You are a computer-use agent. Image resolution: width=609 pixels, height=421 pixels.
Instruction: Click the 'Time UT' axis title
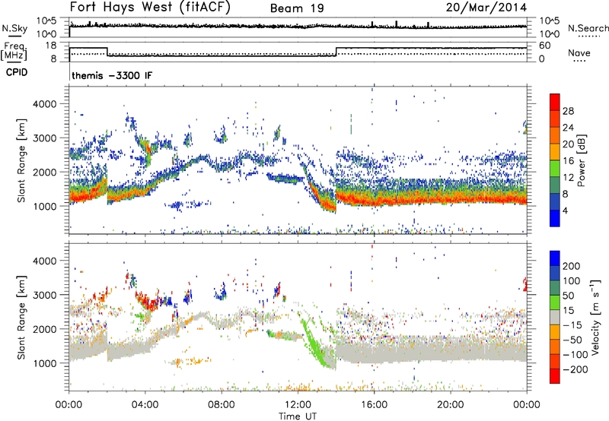pos(298,416)
